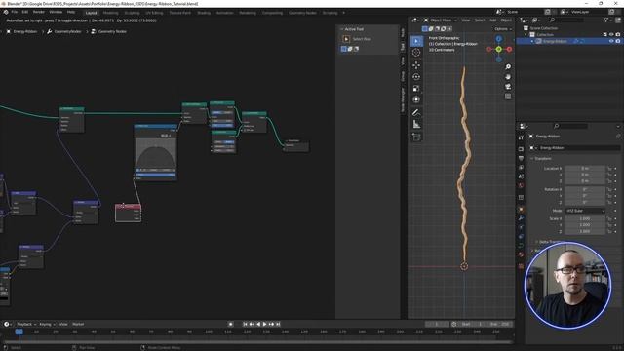Toggle Collection exclude checkbox in outliner

(x=604, y=35)
